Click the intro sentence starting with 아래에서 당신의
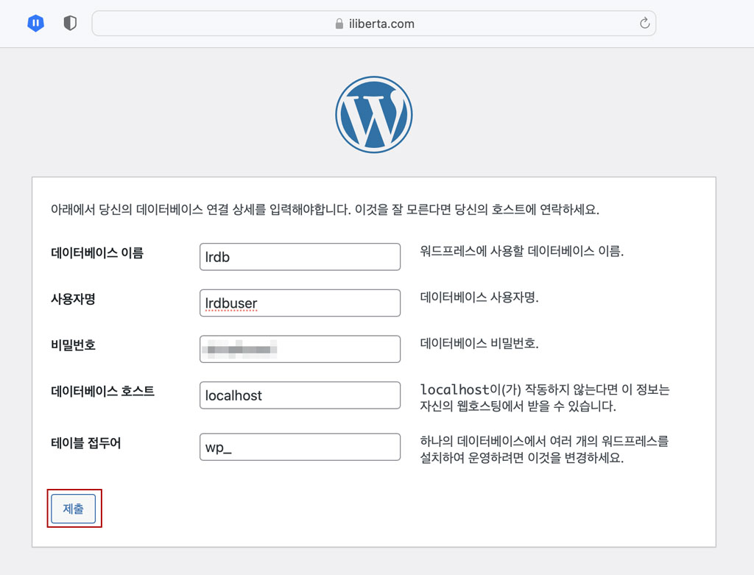 (x=325, y=210)
